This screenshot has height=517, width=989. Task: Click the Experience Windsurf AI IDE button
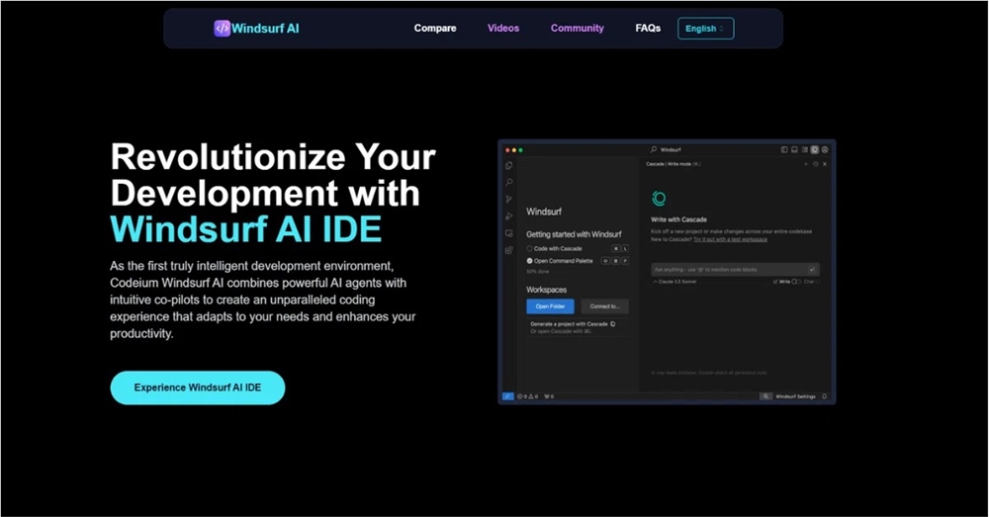point(197,388)
